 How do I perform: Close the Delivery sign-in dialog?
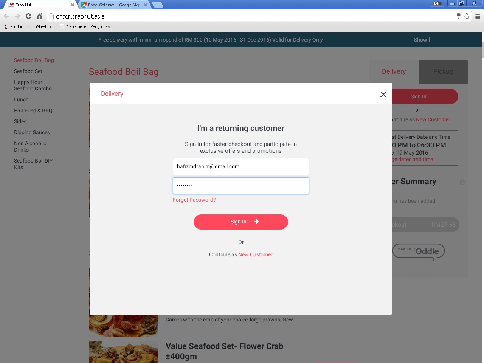coord(383,94)
